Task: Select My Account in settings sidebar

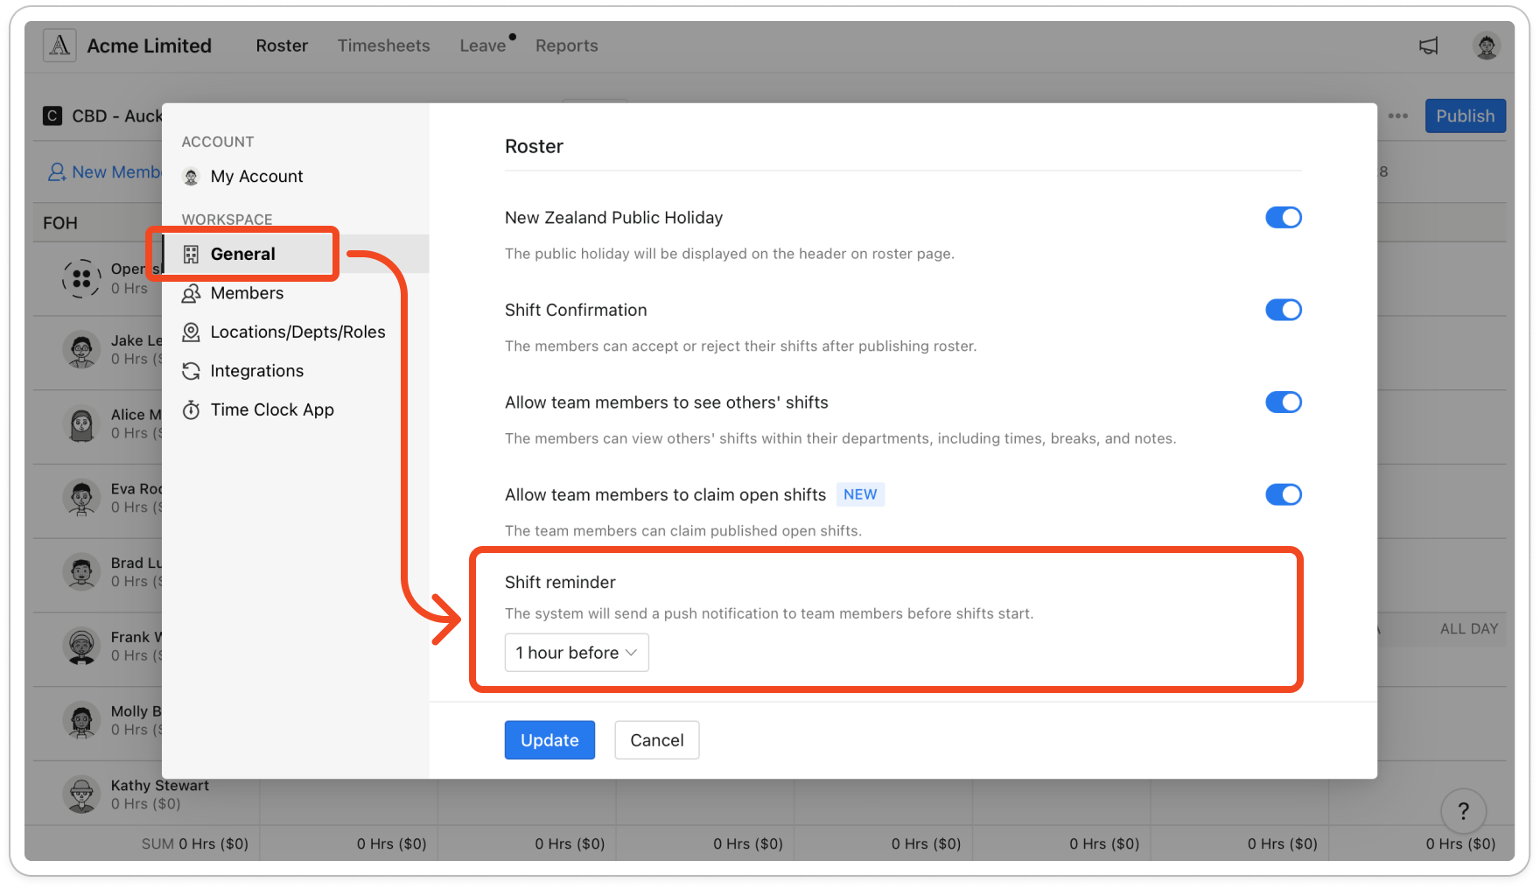Action: (x=256, y=177)
